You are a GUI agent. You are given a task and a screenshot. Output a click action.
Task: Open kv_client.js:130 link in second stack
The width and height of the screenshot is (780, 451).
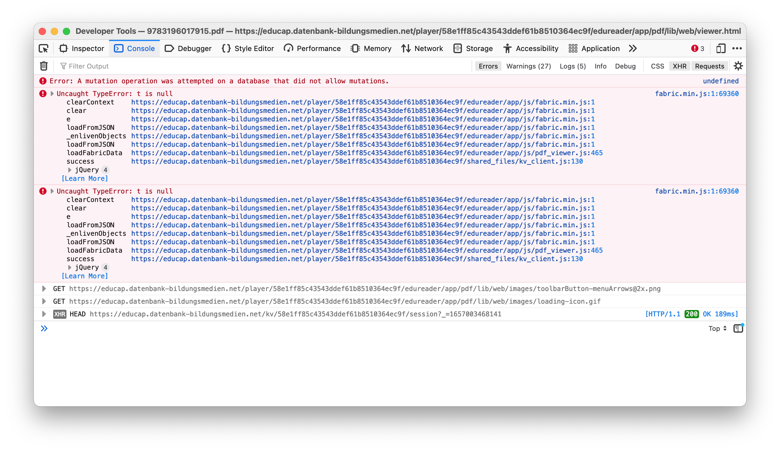(x=357, y=259)
